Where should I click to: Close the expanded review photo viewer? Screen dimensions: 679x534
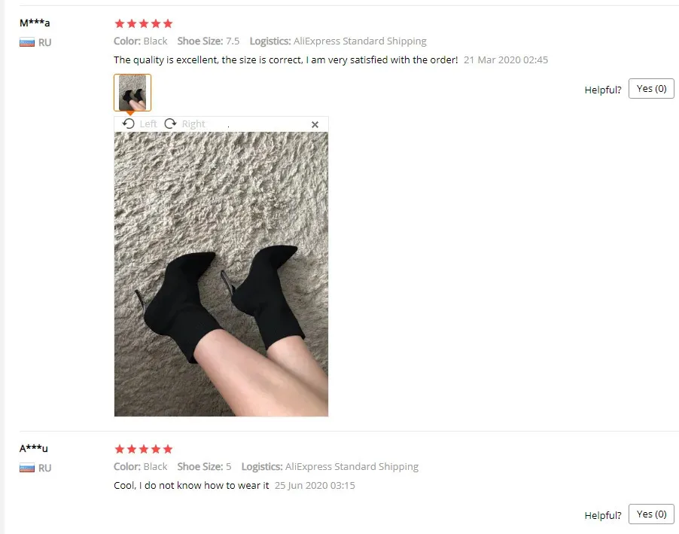tap(315, 125)
